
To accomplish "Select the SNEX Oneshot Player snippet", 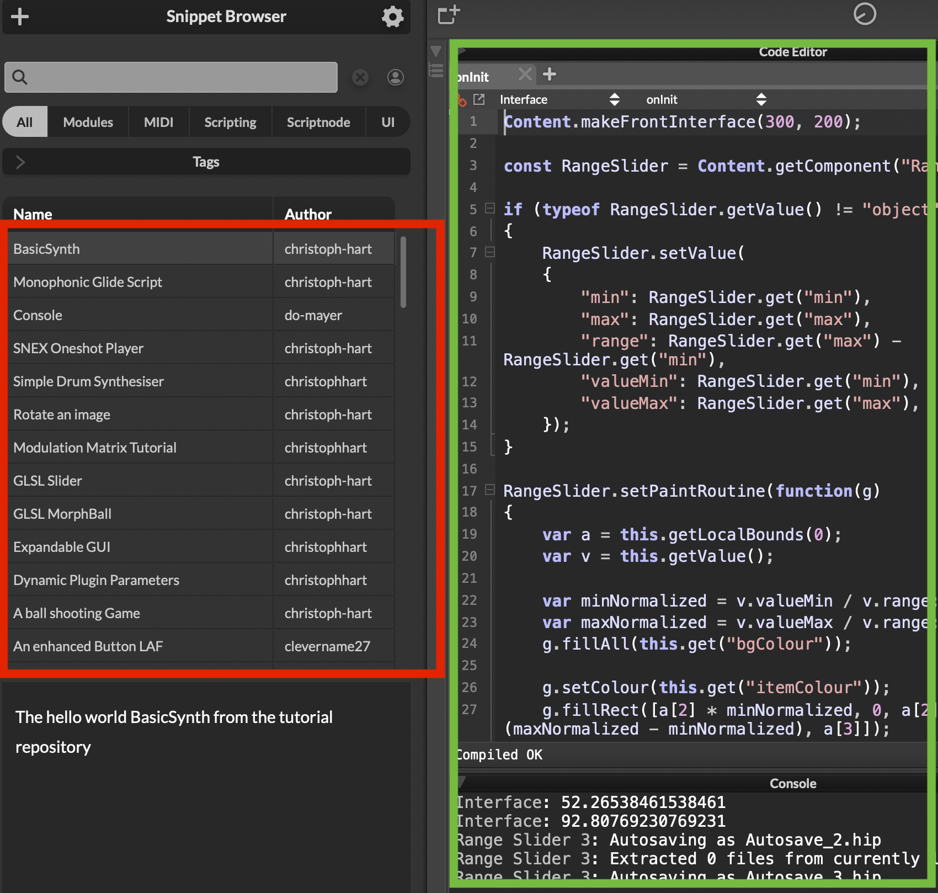I will click(x=201, y=348).
